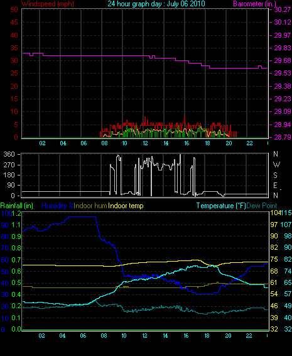Click the 20 hour tick on lower graph
The height and width of the screenshot is (356, 292).
point(228,336)
